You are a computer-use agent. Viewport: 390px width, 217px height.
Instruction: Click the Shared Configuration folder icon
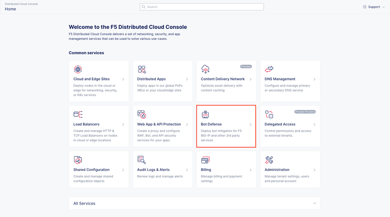78,160
